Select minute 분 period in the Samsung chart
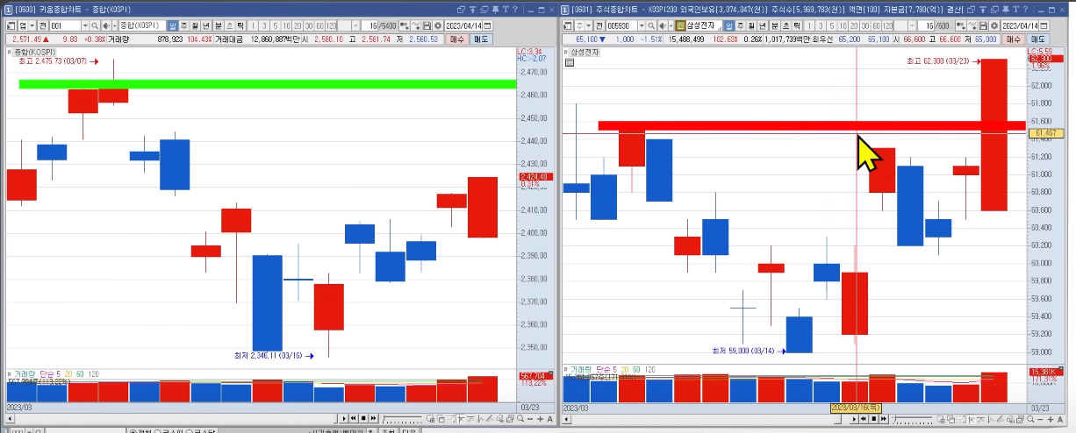Image resolution: width=1076 pixels, height=433 pixels. point(774,25)
